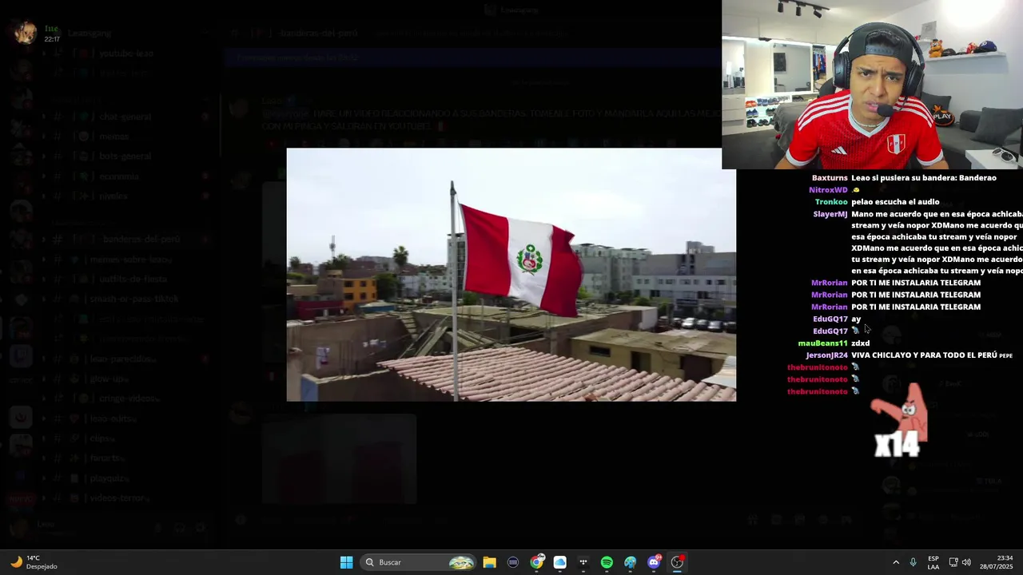The image size is (1023, 575).
Task: Open the ESP LAA language switcher
Action: 933,562
